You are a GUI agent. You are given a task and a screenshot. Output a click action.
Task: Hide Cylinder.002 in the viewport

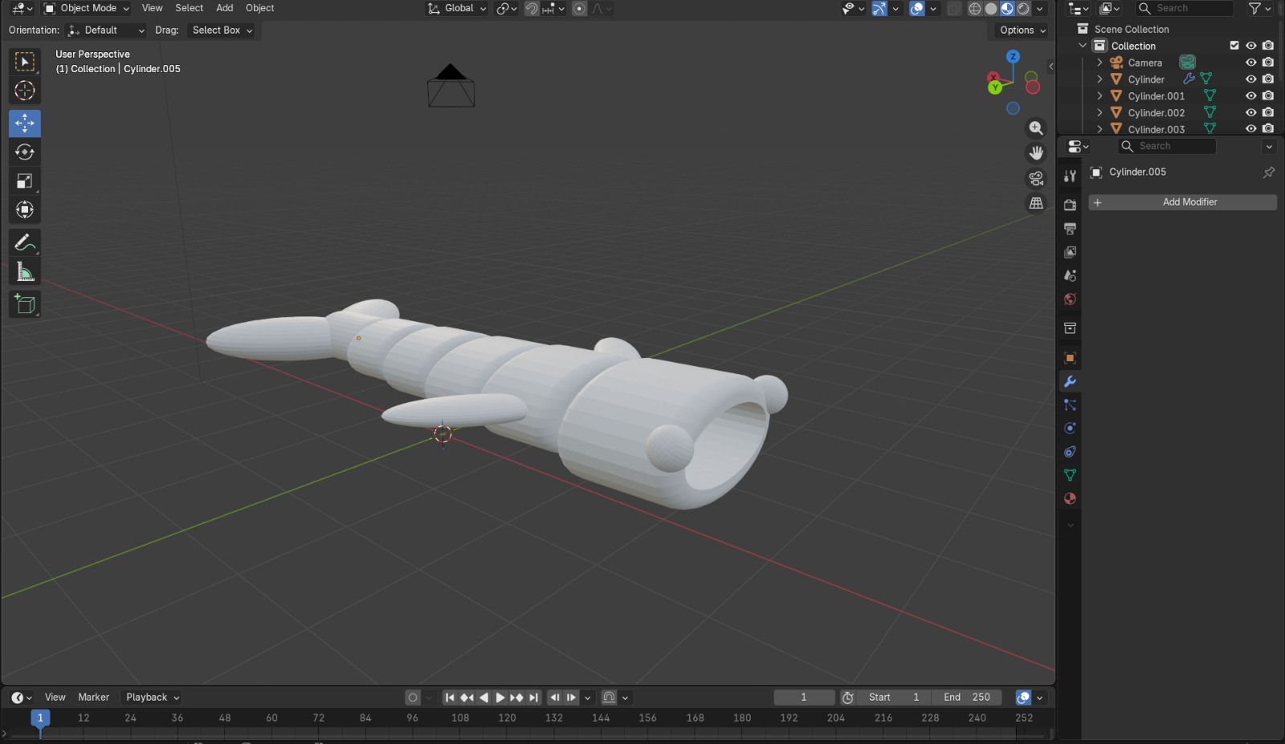[x=1251, y=112]
